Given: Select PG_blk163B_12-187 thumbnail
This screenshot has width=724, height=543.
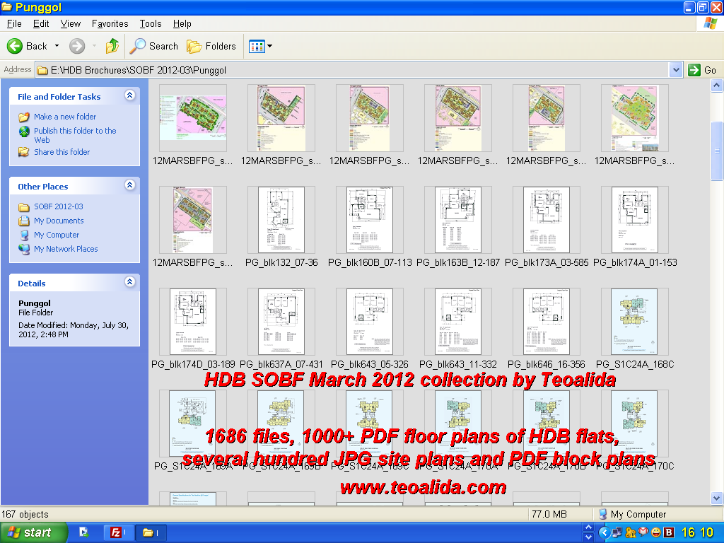Looking at the screenshot, I should [x=458, y=220].
